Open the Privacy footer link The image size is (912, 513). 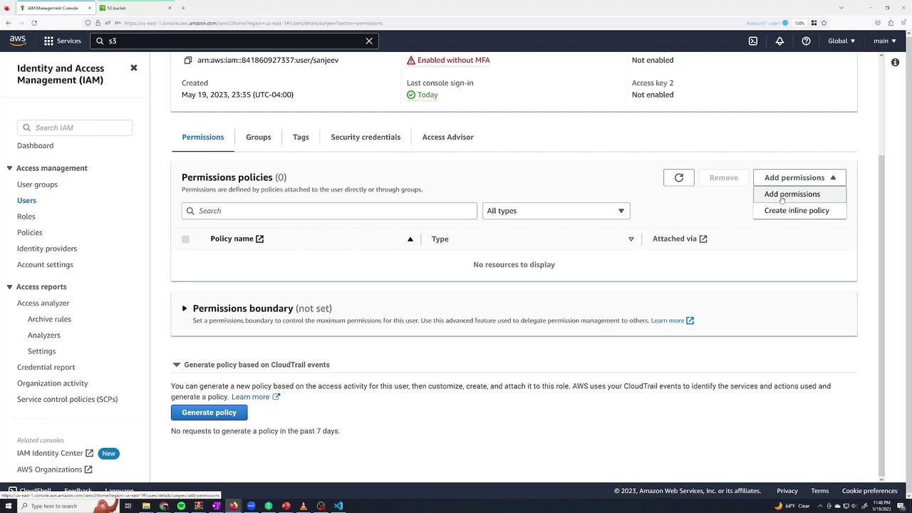pyautogui.click(x=787, y=491)
